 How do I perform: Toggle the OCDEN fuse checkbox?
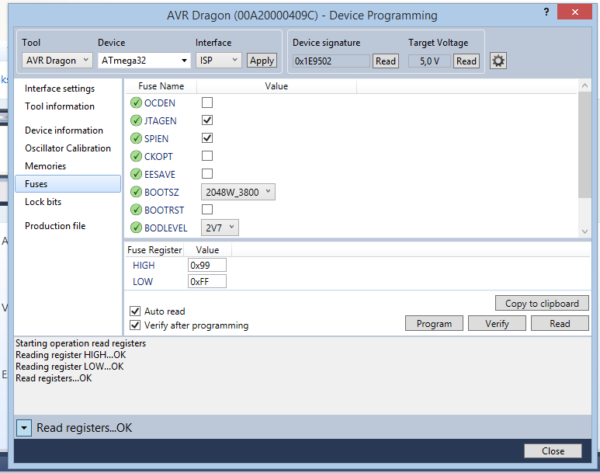point(207,103)
